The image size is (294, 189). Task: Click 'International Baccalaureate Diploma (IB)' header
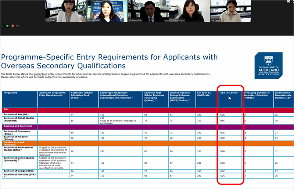click(x=283, y=99)
